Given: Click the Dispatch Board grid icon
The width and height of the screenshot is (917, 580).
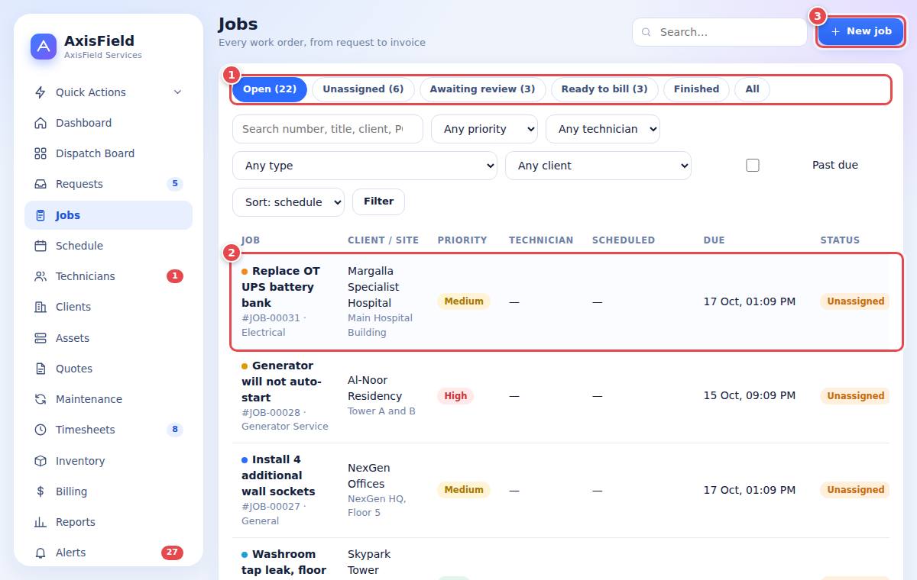Looking at the screenshot, I should coord(41,153).
